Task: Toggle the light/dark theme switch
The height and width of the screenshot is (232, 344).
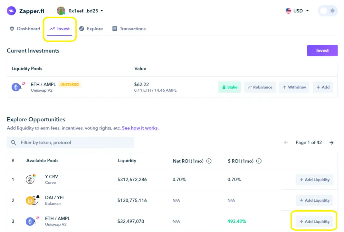Action: [x=328, y=11]
